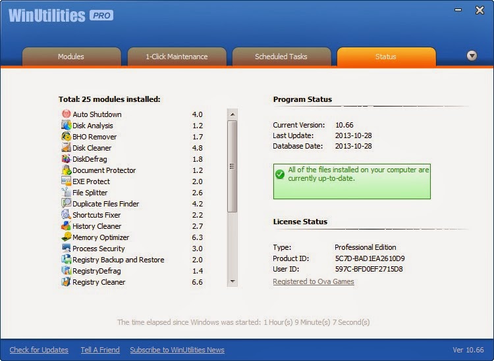Click the WinUtilities PRO logo

(61, 15)
